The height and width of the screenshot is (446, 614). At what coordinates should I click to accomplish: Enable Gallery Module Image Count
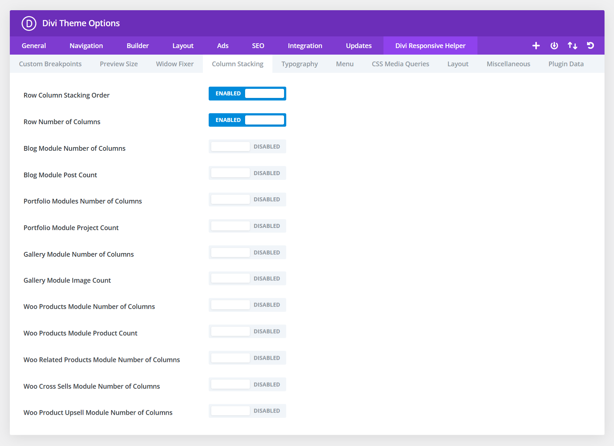click(x=247, y=278)
